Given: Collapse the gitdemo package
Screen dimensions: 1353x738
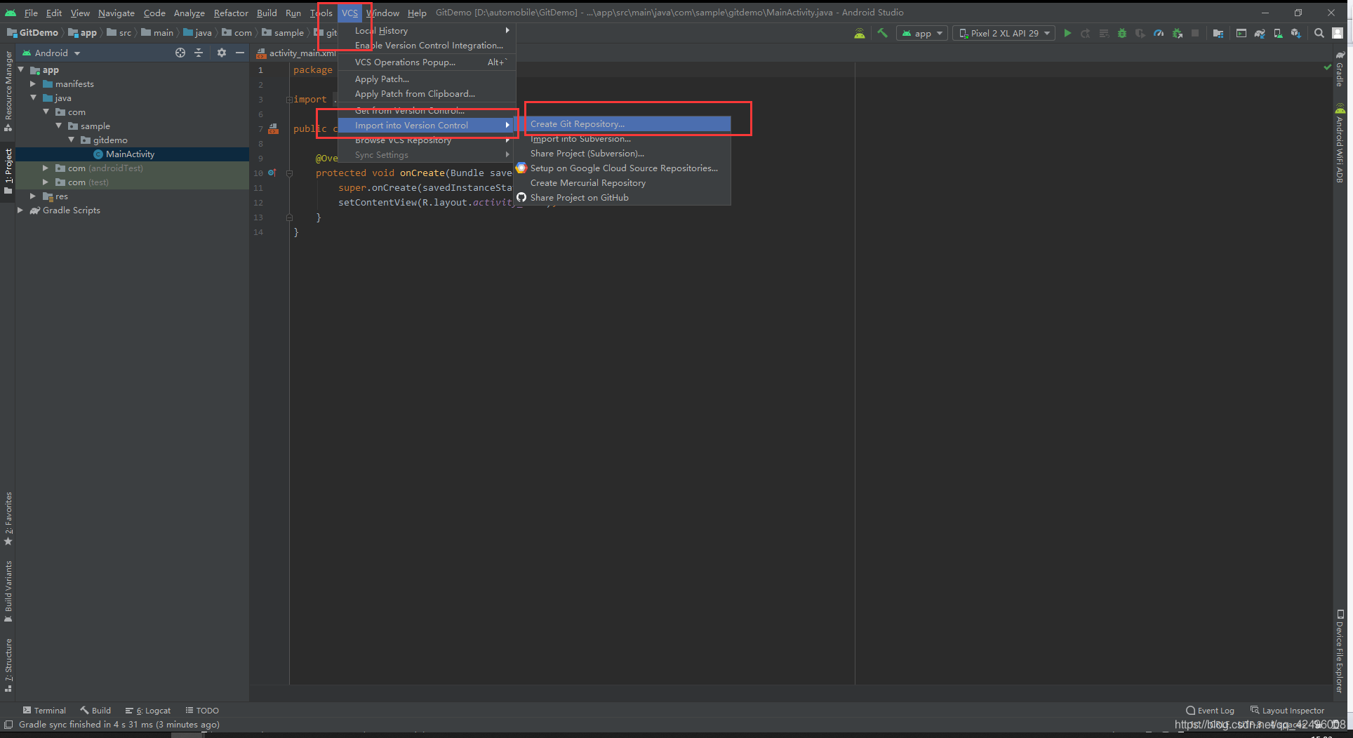Looking at the screenshot, I should 71,140.
